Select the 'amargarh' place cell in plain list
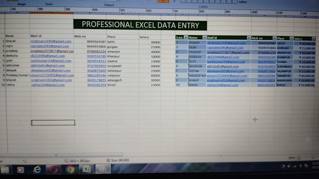319x179 pixels. [x=115, y=80]
